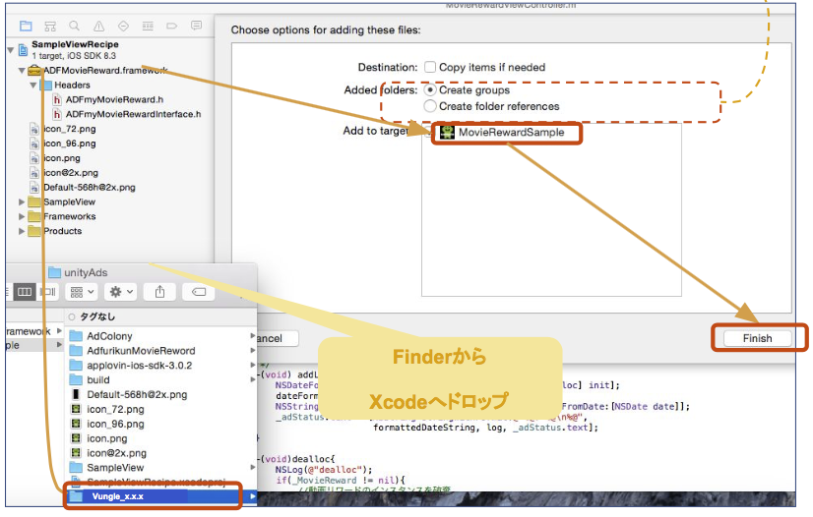Select the Create groups radio button
The height and width of the screenshot is (517, 813).
click(x=430, y=90)
